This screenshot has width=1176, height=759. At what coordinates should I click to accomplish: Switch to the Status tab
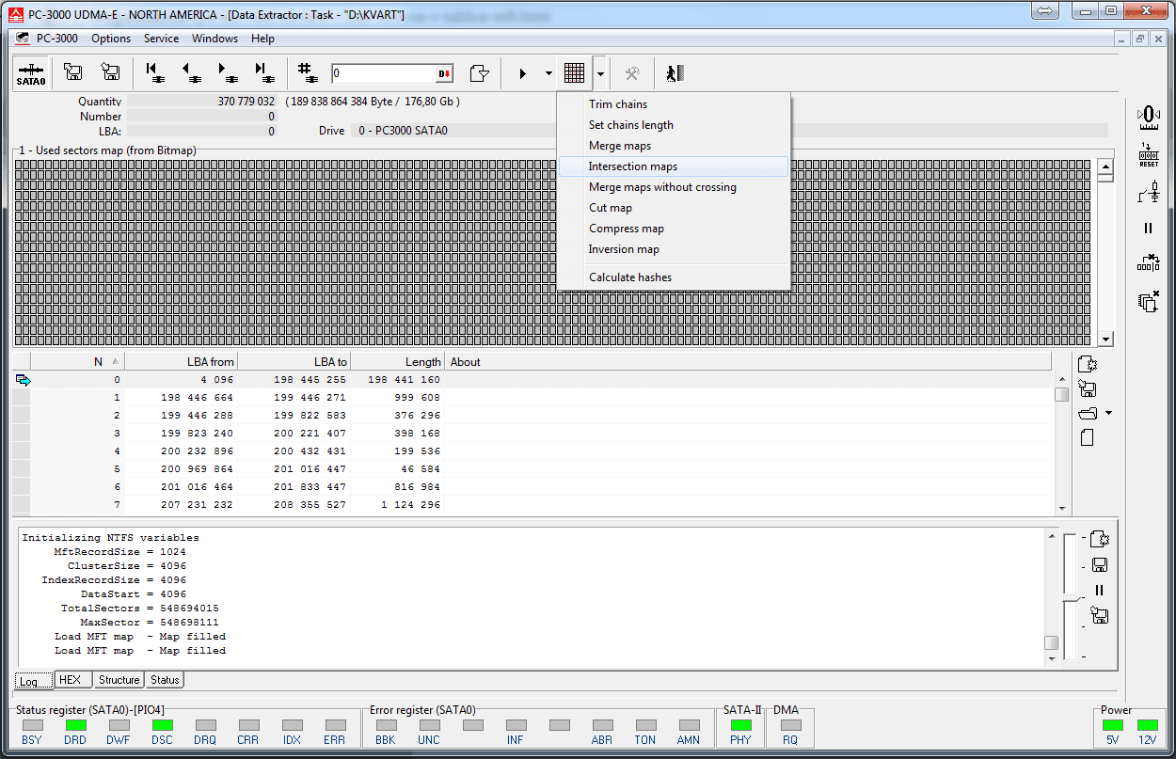(x=165, y=679)
